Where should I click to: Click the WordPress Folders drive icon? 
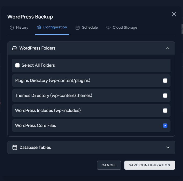click(x=15, y=48)
